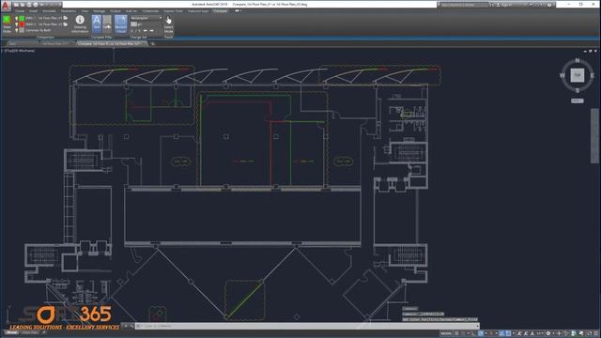Open the WCS dropdown below ViewCube

(578, 100)
